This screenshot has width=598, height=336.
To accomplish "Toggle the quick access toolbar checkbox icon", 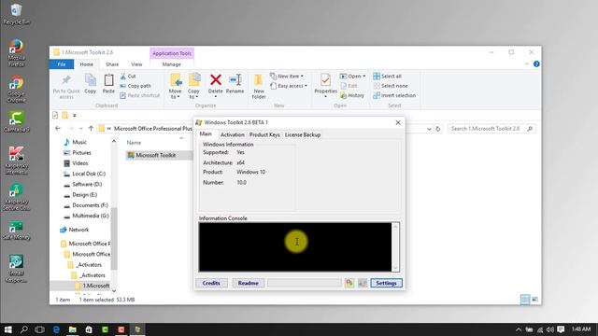I will [x=55, y=115].
